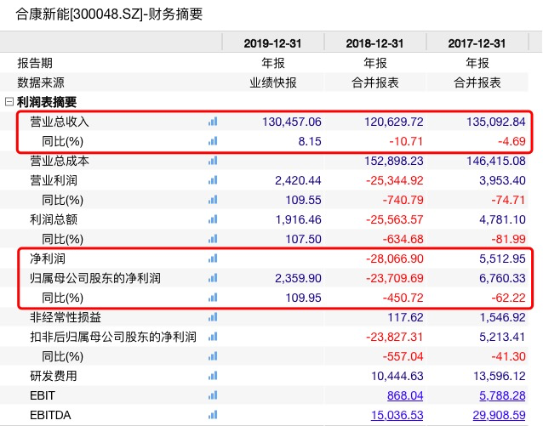
Task: Open chart icon for 非经常性损益 row
Action: pos(213,317)
